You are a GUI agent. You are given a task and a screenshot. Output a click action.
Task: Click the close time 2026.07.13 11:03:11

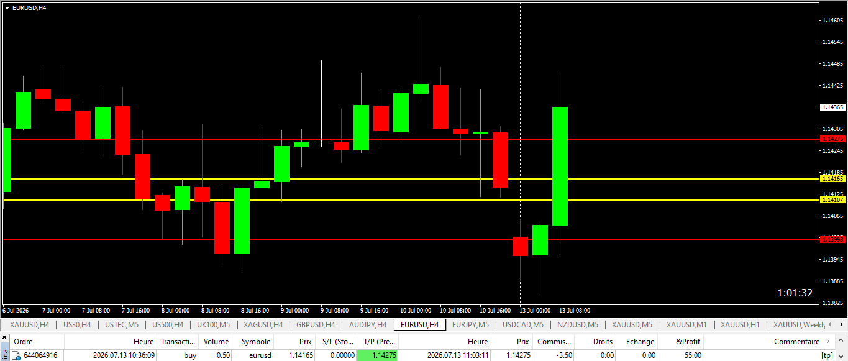pyautogui.click(x=458, y=355)
